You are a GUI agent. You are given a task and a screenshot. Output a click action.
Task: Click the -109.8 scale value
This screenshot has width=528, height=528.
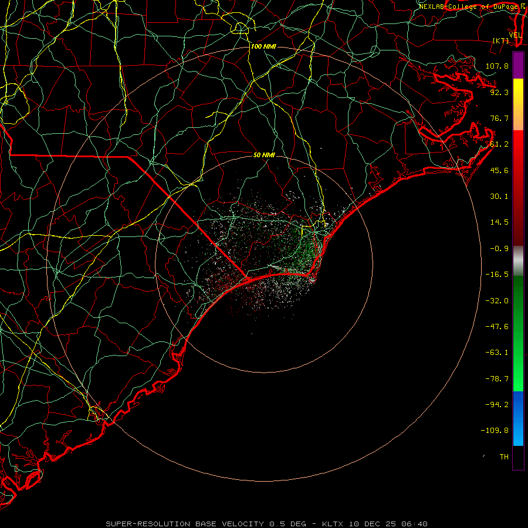point(495,431)
